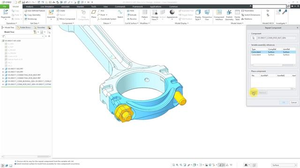Click Mirror Component tool
Image resolution: width=300 pixels, height=168 pixels.
pyautogui.click(x=66, y=19)
